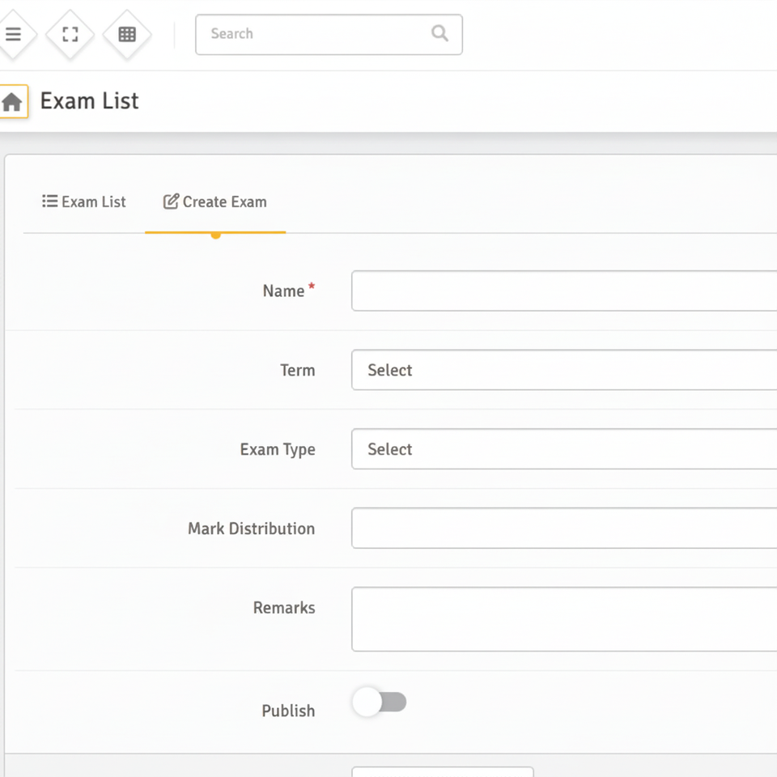
Task: Focus the top Search text box
Action: [x=316, y=34]
